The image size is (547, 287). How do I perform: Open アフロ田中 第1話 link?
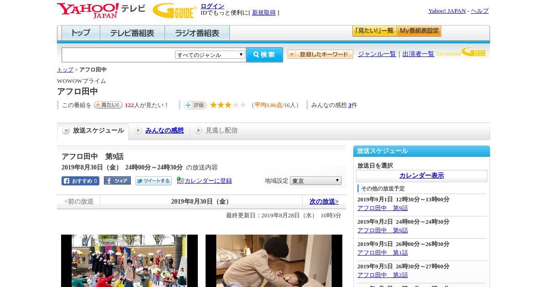point(382,253)
